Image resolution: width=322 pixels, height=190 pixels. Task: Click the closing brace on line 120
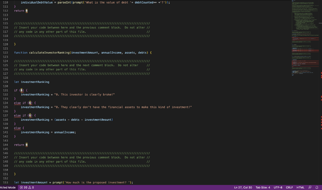(15, 44)
